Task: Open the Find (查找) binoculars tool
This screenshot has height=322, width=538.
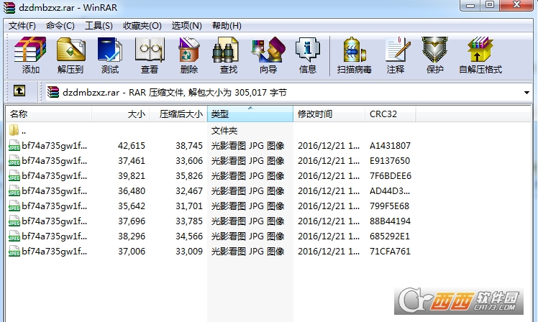Action: click(225, 50)
